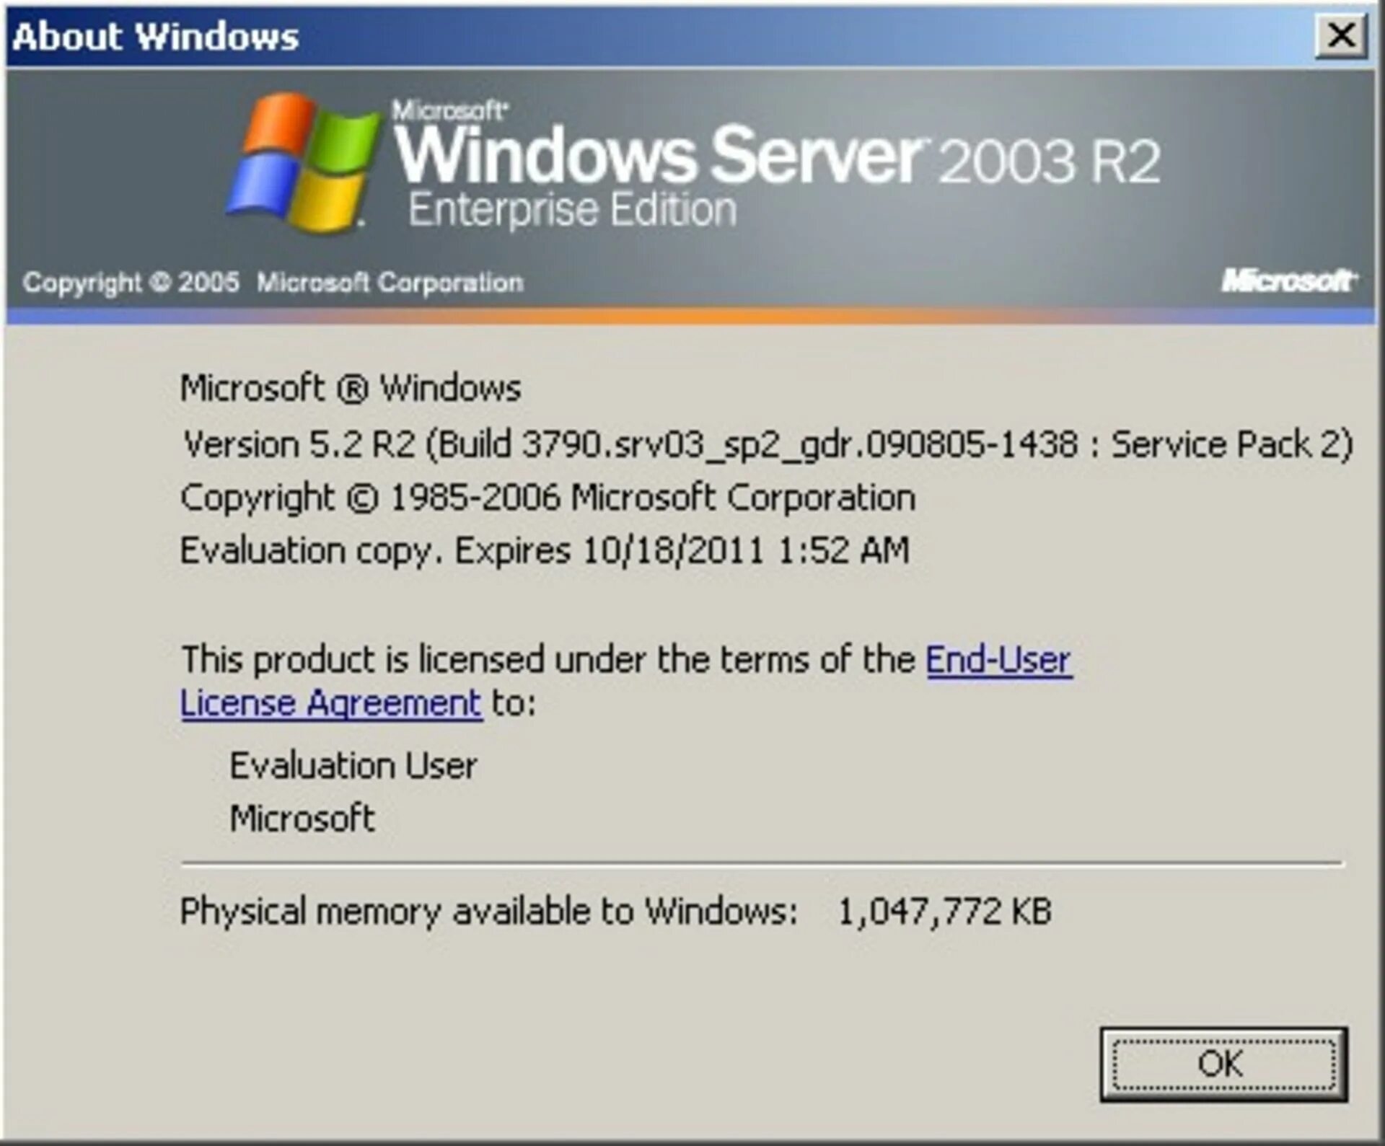Click the Microsoft organization name below user
The width and height of the screenshot is (1385, 1146).
(302, 819)
